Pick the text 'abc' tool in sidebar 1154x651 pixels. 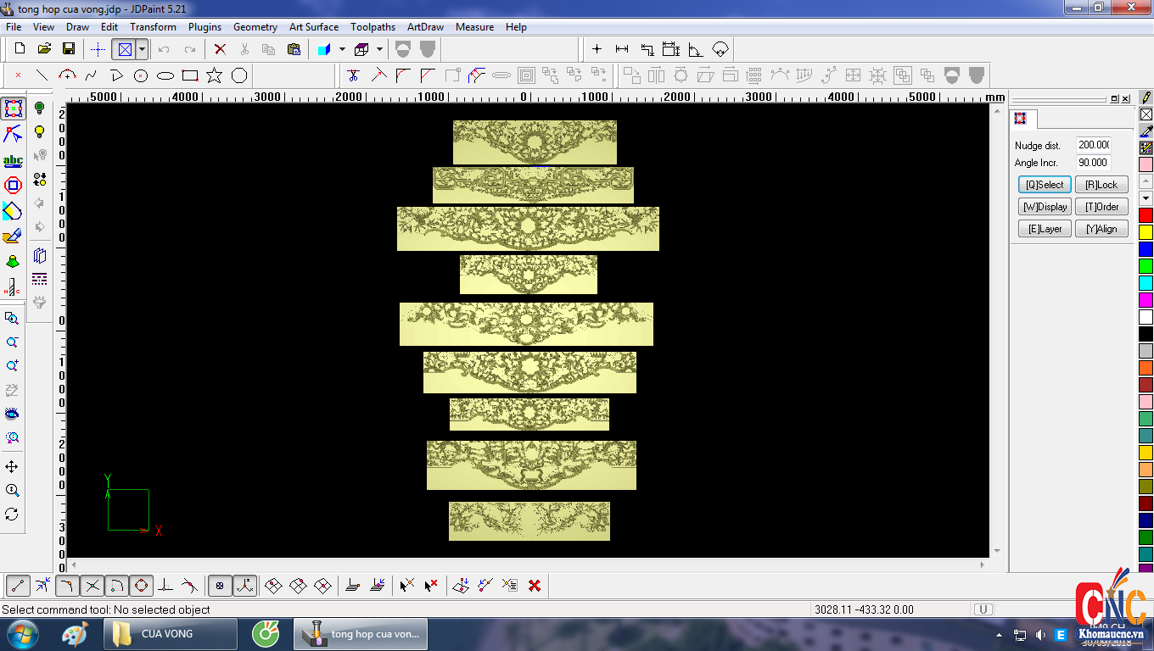point(13,160)
